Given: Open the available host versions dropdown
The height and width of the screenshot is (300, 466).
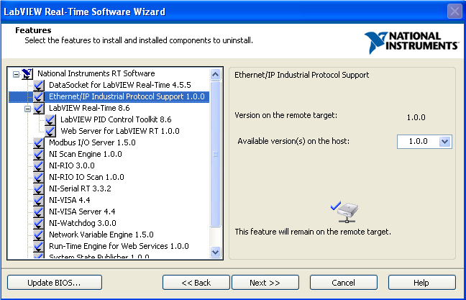Looking at the screenshot, I should [x=444, y=142].
